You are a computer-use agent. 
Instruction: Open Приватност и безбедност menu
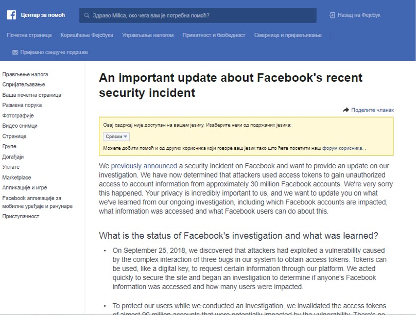[x=214, y=35]
